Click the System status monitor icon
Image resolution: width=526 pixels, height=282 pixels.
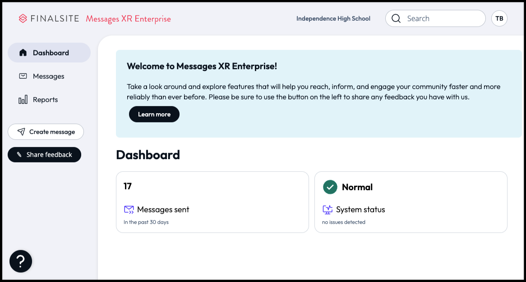pos(328,210)
